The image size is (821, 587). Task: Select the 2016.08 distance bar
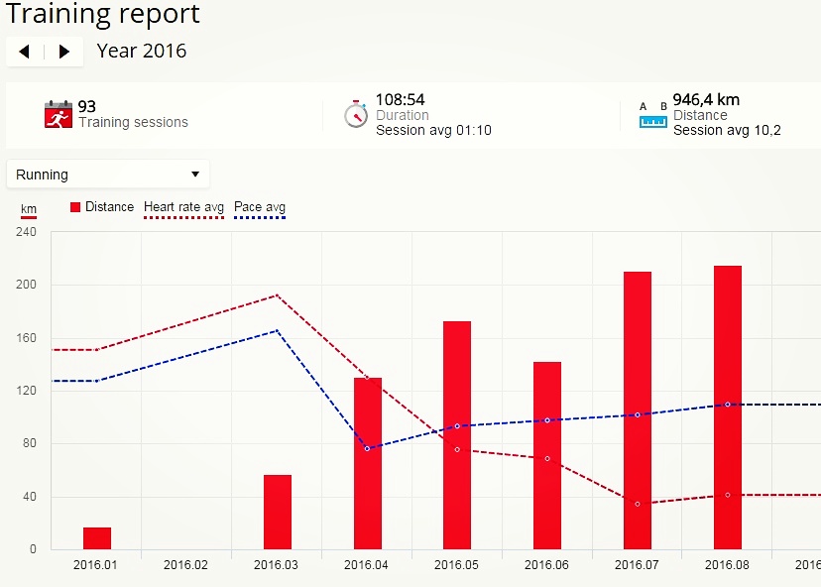pos(727,407)
